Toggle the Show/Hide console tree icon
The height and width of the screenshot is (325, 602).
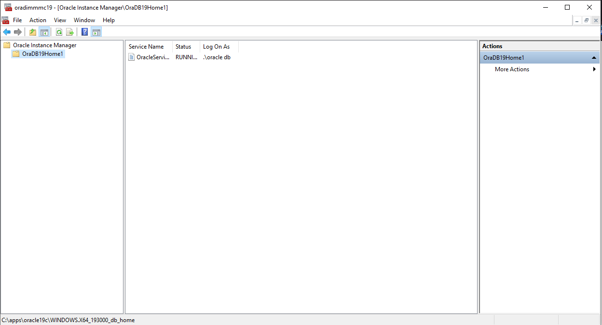[44, 32]
